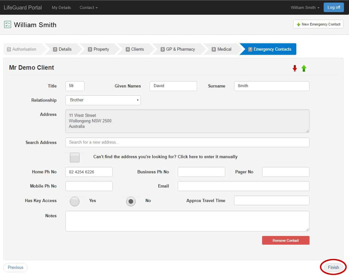Open the William Smith user menu
349x276 pixels.
[x=305, y=7]
